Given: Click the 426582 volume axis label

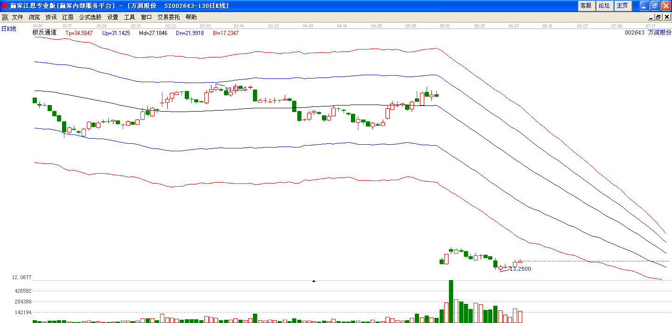Looking at the screenshot, I should [23, 290].
